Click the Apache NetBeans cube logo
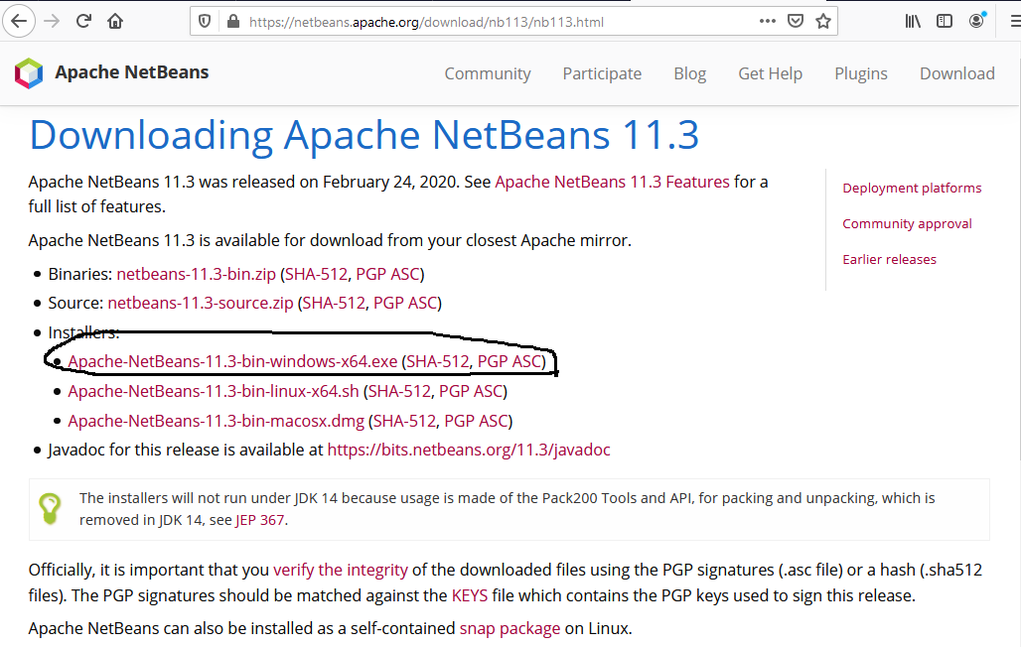This screenshot has height=647, width=1021. (x=29, y=72)
